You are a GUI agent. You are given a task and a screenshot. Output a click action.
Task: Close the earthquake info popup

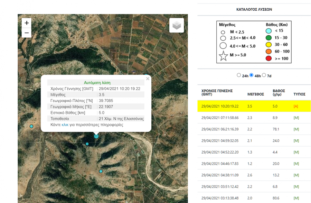click(148, 79)
